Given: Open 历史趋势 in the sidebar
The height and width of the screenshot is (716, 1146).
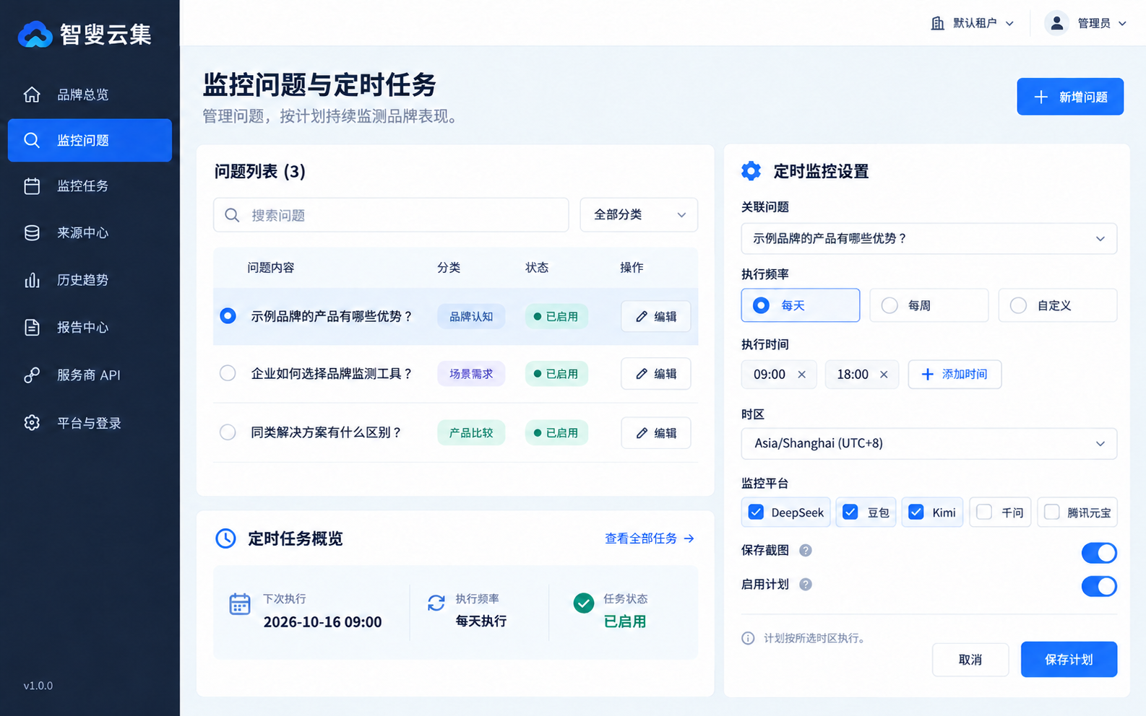Looking at the screenshot, I should (90, 280).
